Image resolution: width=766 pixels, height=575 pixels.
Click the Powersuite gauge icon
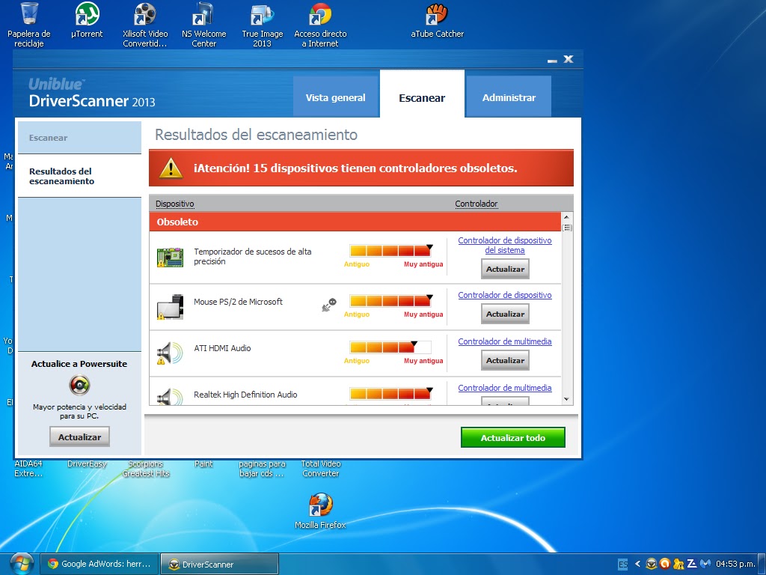(79, 386)
